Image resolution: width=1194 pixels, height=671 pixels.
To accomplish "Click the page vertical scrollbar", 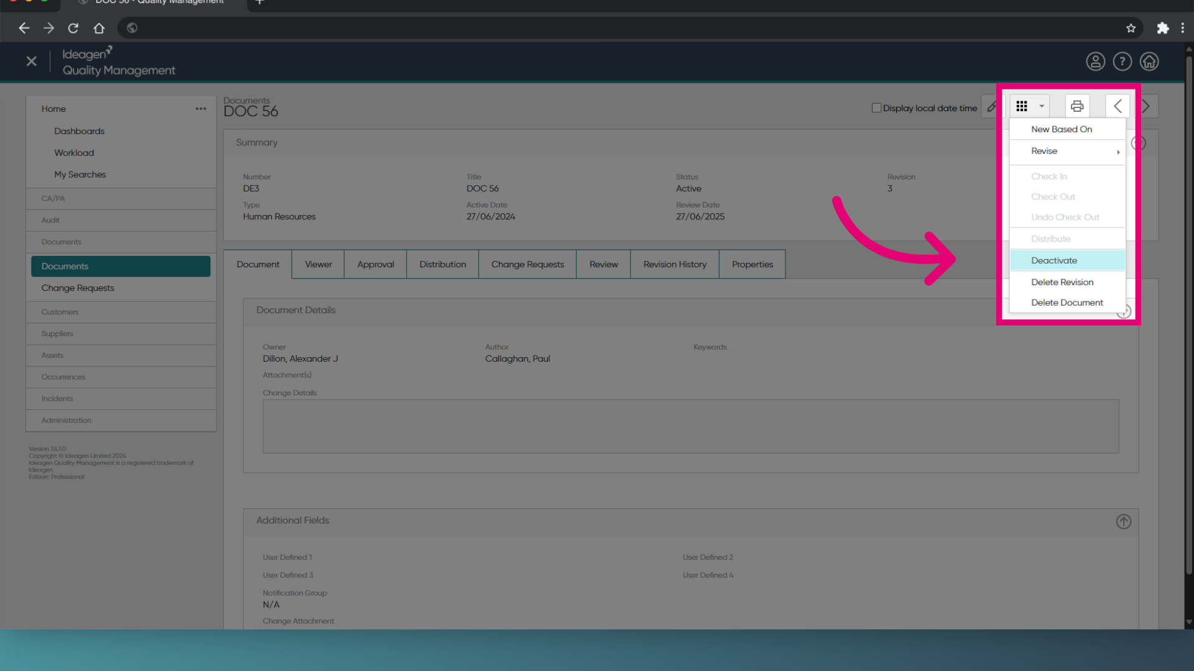I will [1188, 317].
